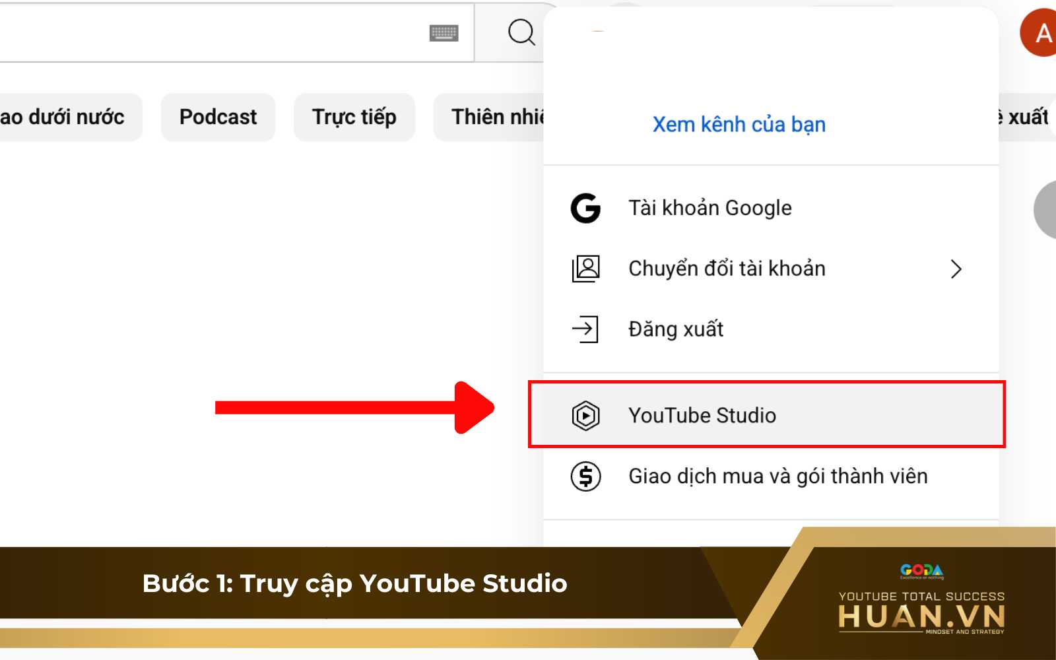Select Đăng xuất to sign out

point(771,329)
